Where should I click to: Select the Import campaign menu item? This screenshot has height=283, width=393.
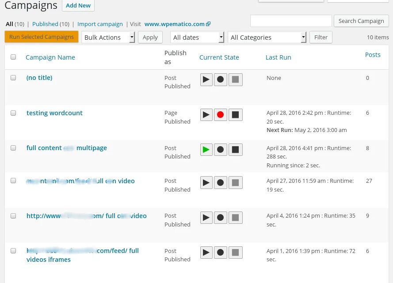tap(100, 24)
